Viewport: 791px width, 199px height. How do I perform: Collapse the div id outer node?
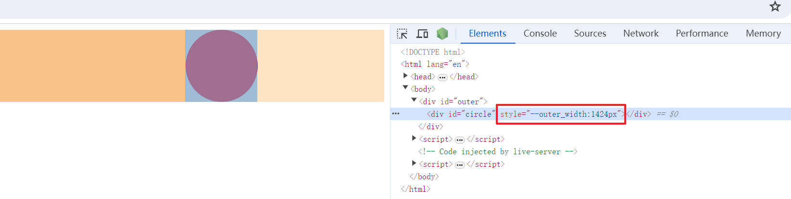(x=414, y=100)
